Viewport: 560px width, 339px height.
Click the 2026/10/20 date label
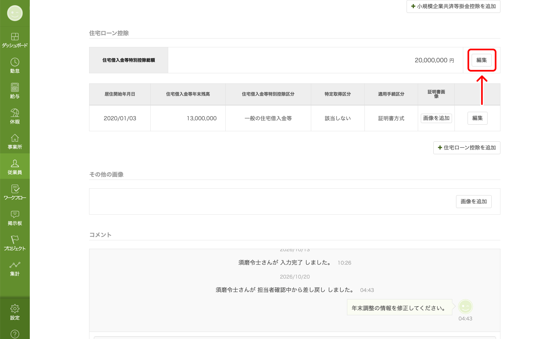tap(295, 277)
